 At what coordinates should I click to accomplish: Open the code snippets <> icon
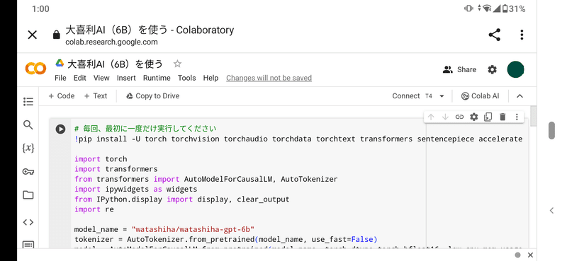point(28,222)
